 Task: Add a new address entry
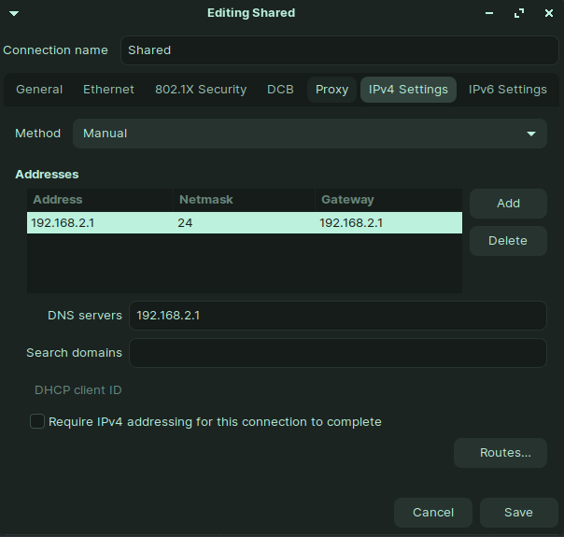pyautogui.click(x=508, y=204)
